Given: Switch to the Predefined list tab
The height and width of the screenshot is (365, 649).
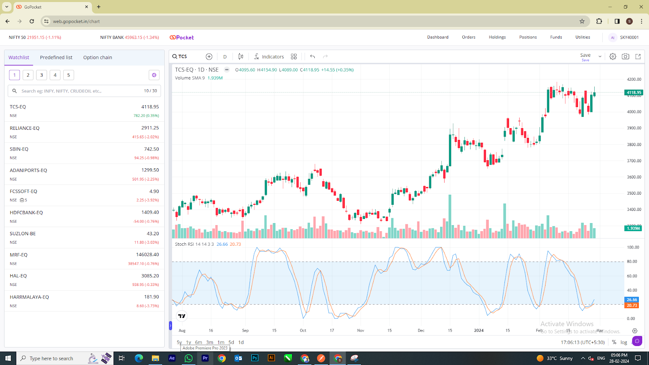Looking at the screenshot, I should tap(56, 57).
